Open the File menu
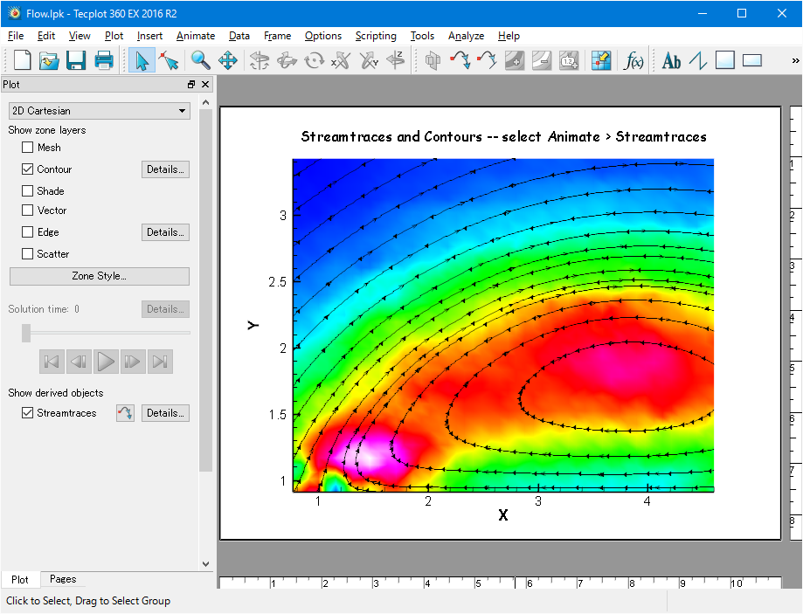Screen dimensions: 803x614 [16, 36]
